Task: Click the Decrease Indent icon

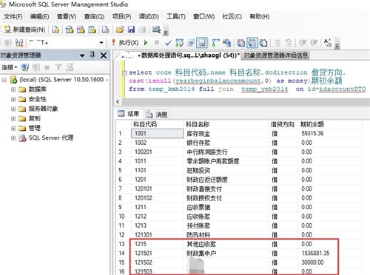Action: tap(303, 43)
